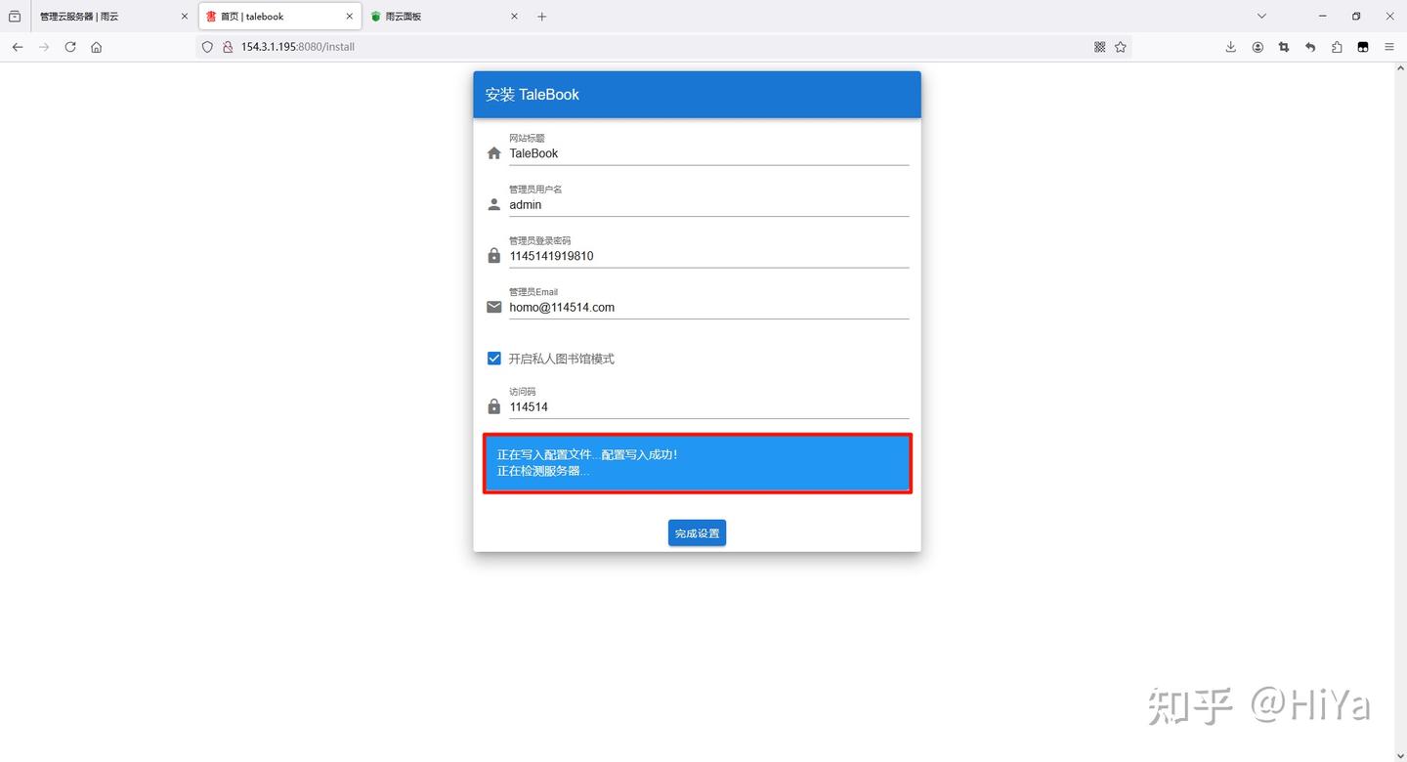Edit the 管理员用户名 field containing admin
This screenshot has height=762, width=1407.
[x=708, y=205]
